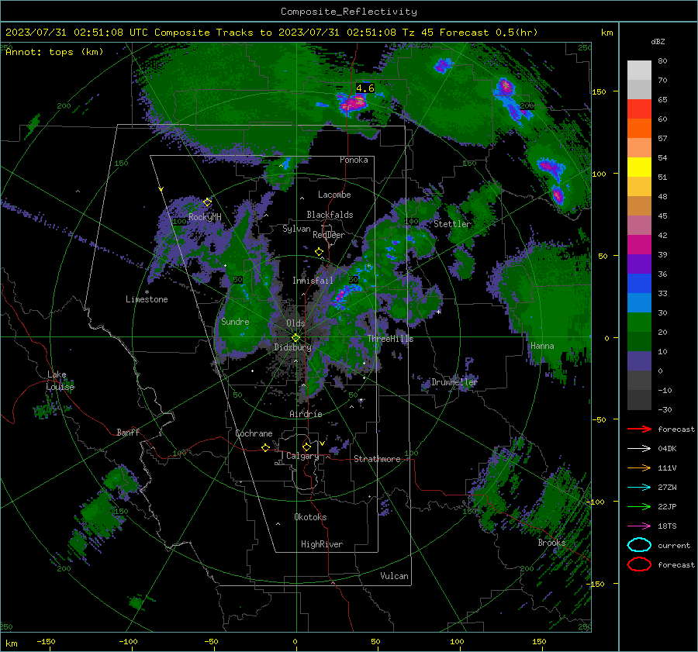Click the 'Annot: tops (km)' label

(54, 52)
